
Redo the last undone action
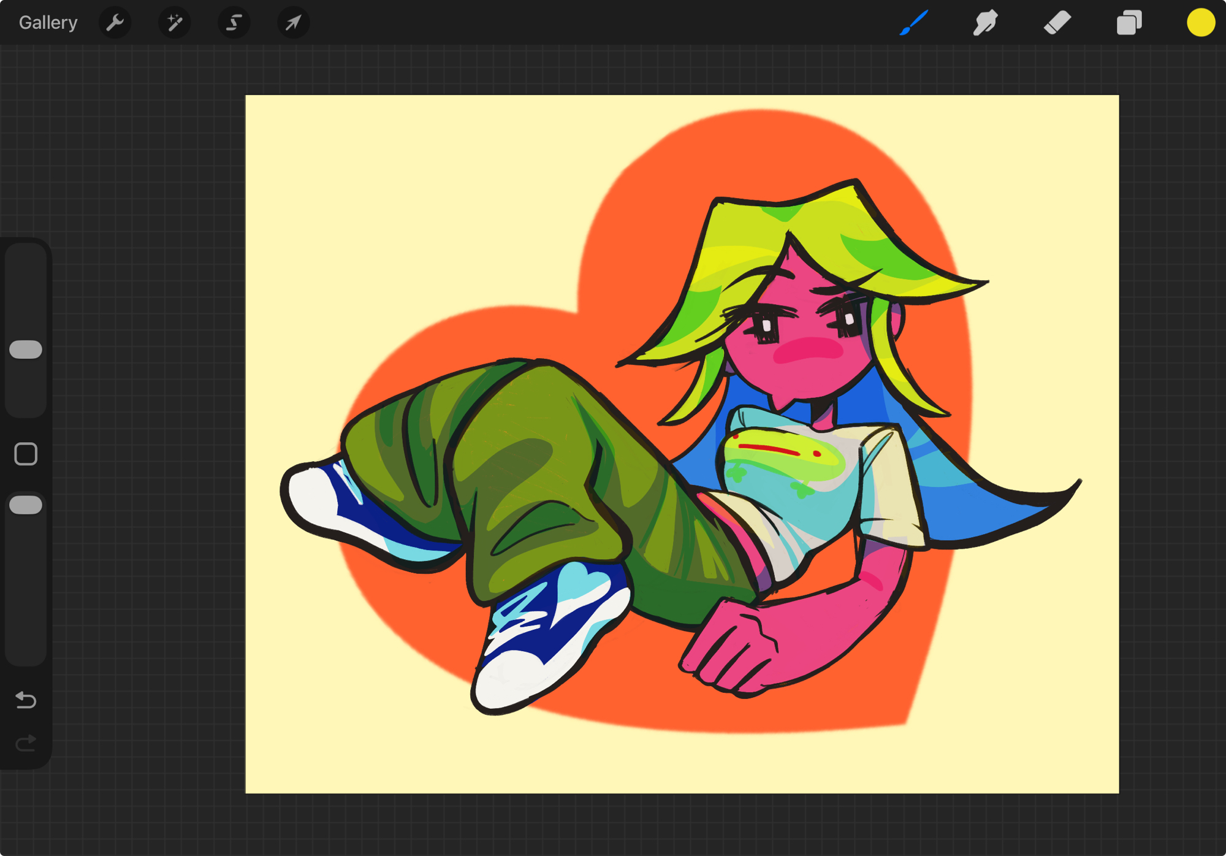tap(26, 743)
